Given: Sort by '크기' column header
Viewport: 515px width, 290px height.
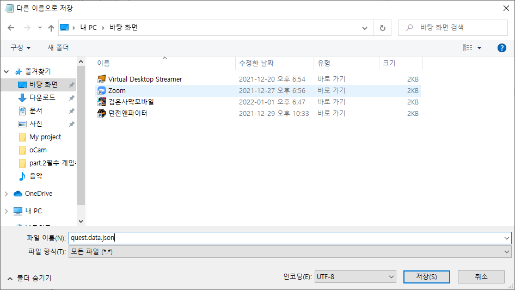Looking at the screenshot, I should [389, 63].
